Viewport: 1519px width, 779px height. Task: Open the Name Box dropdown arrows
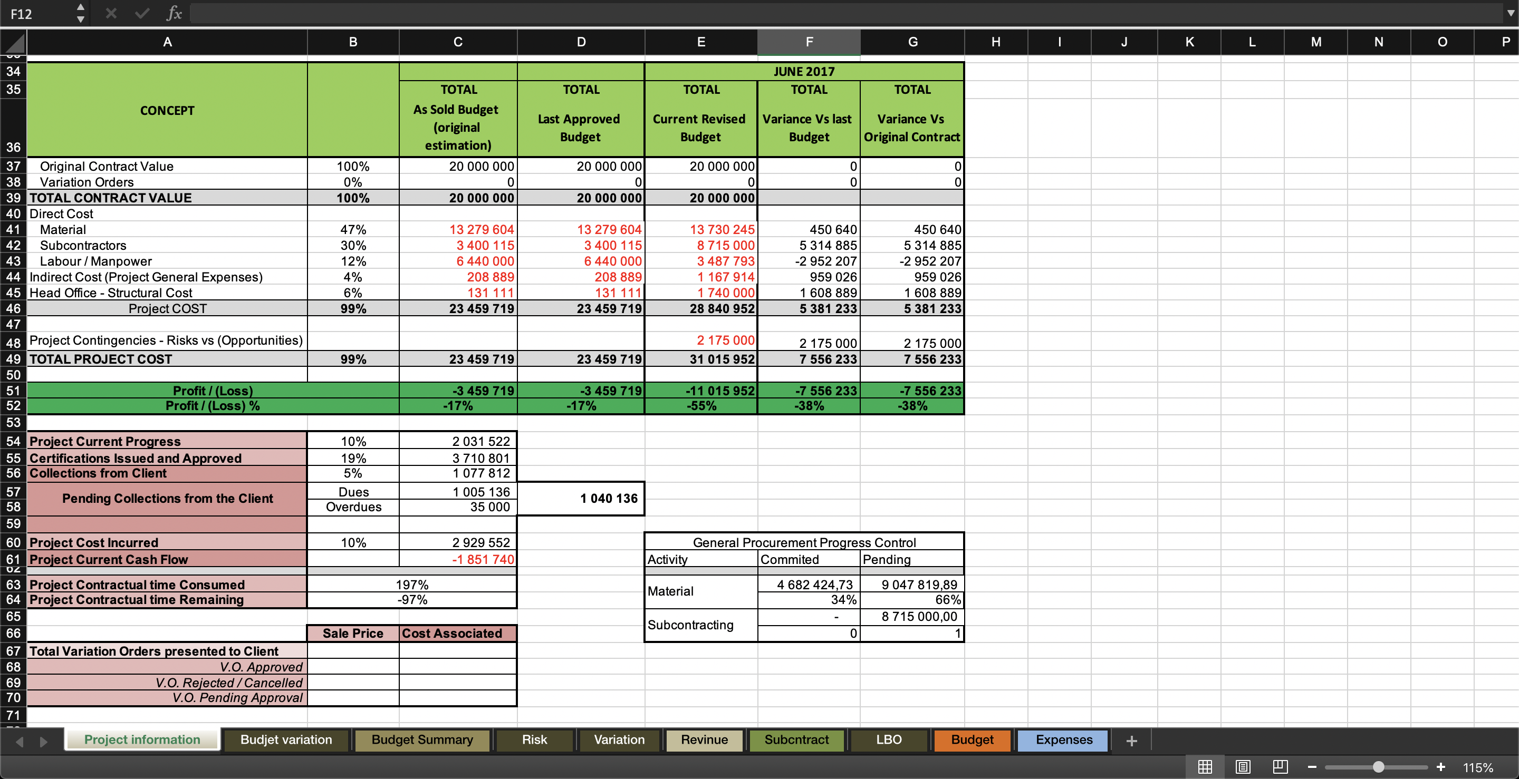tap(81, 13)
